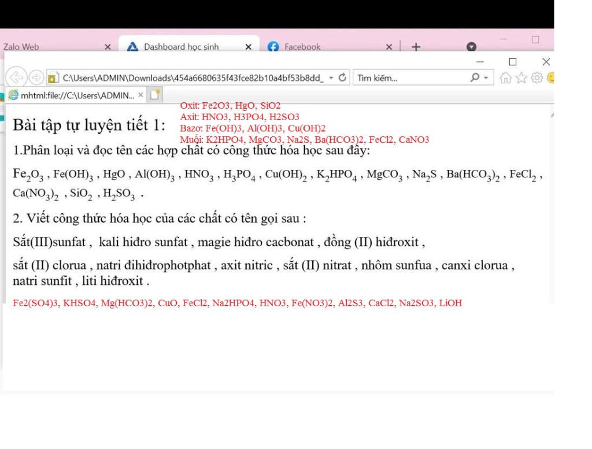Close the Facebook browser tab
This screenshot has width=592, height=449.
pos(389,47)
